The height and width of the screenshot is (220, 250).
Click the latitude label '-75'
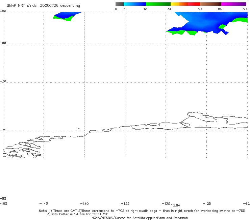click(x=3, y=130)
